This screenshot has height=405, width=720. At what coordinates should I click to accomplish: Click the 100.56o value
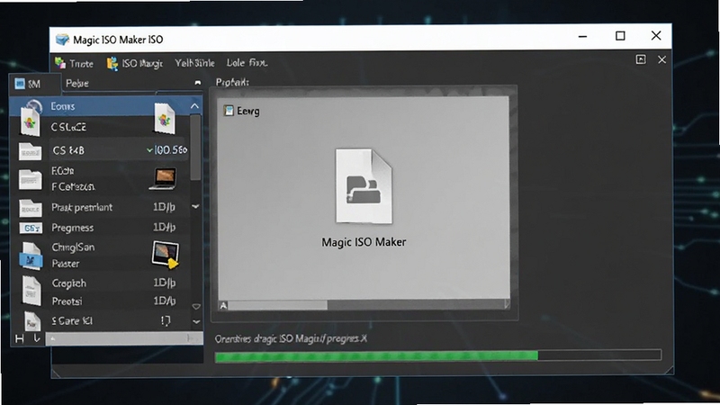pyautogui.click(x=170, y=150)
